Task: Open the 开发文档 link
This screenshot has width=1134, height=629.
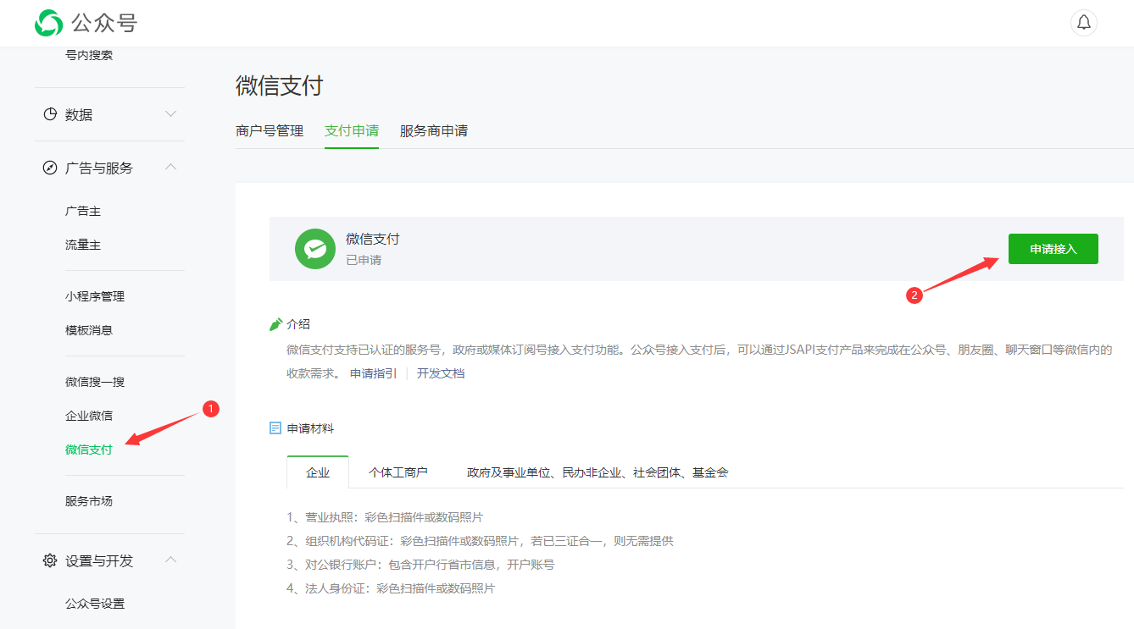Action: pos(440,373)
